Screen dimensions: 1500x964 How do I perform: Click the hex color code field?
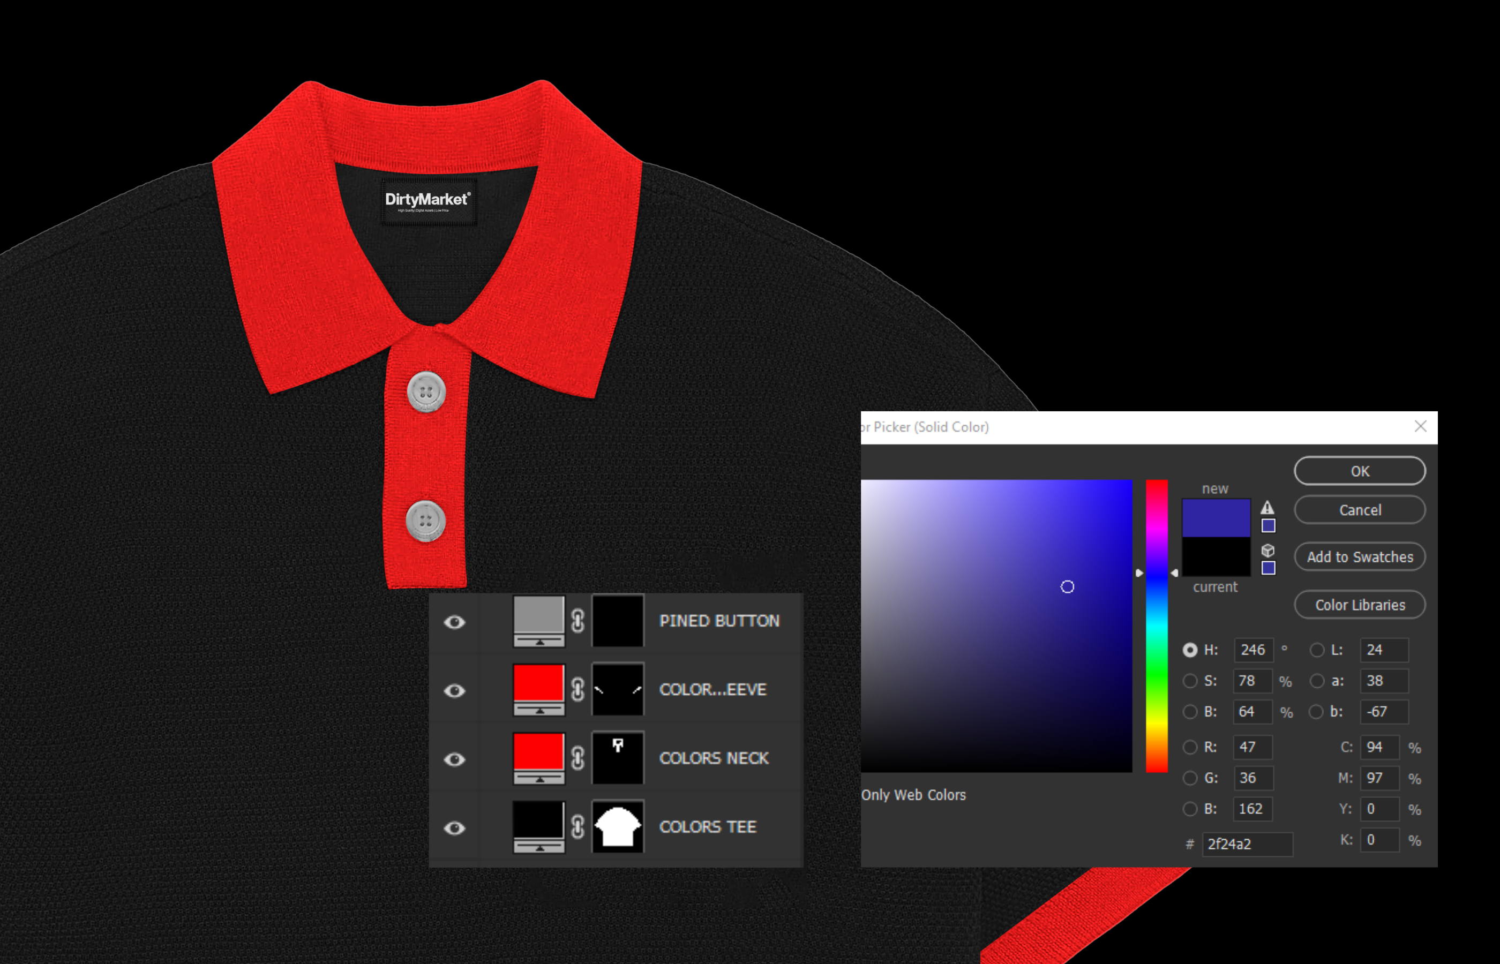tap(1247, 844)
